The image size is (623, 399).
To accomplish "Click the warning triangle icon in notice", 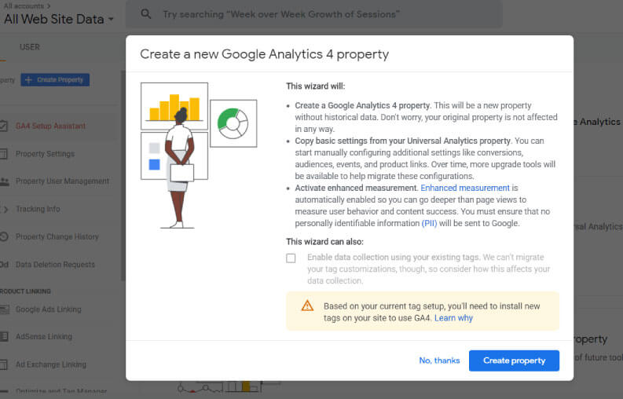I will point(307,306).
